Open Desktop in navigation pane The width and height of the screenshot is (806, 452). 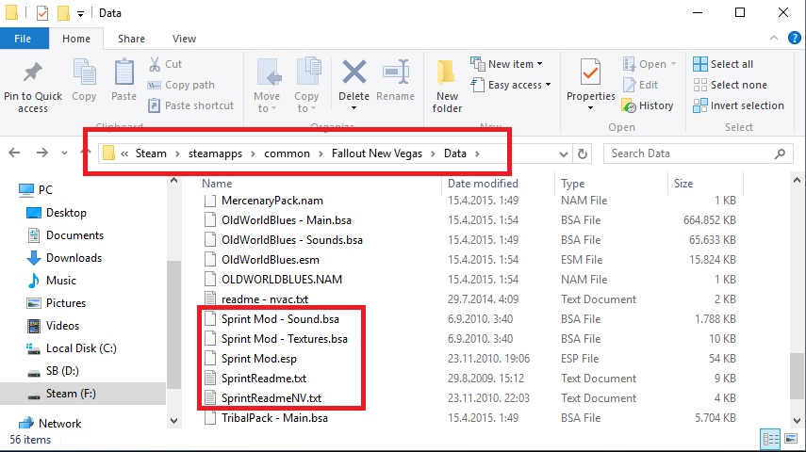[x=56, y=213]
